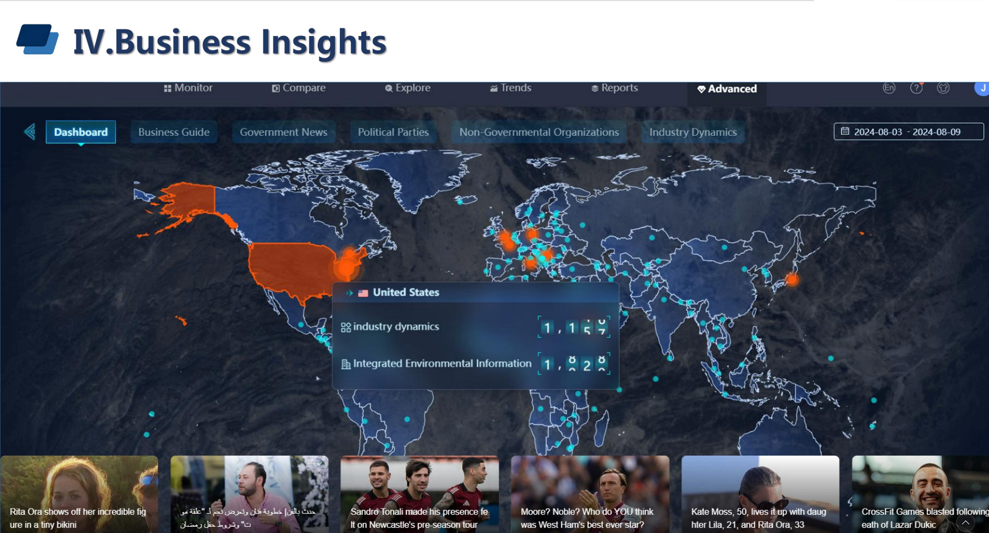Click the industry dynamics grid icon in popup
This screenshot has width=989, height=533.
(345, 327)
